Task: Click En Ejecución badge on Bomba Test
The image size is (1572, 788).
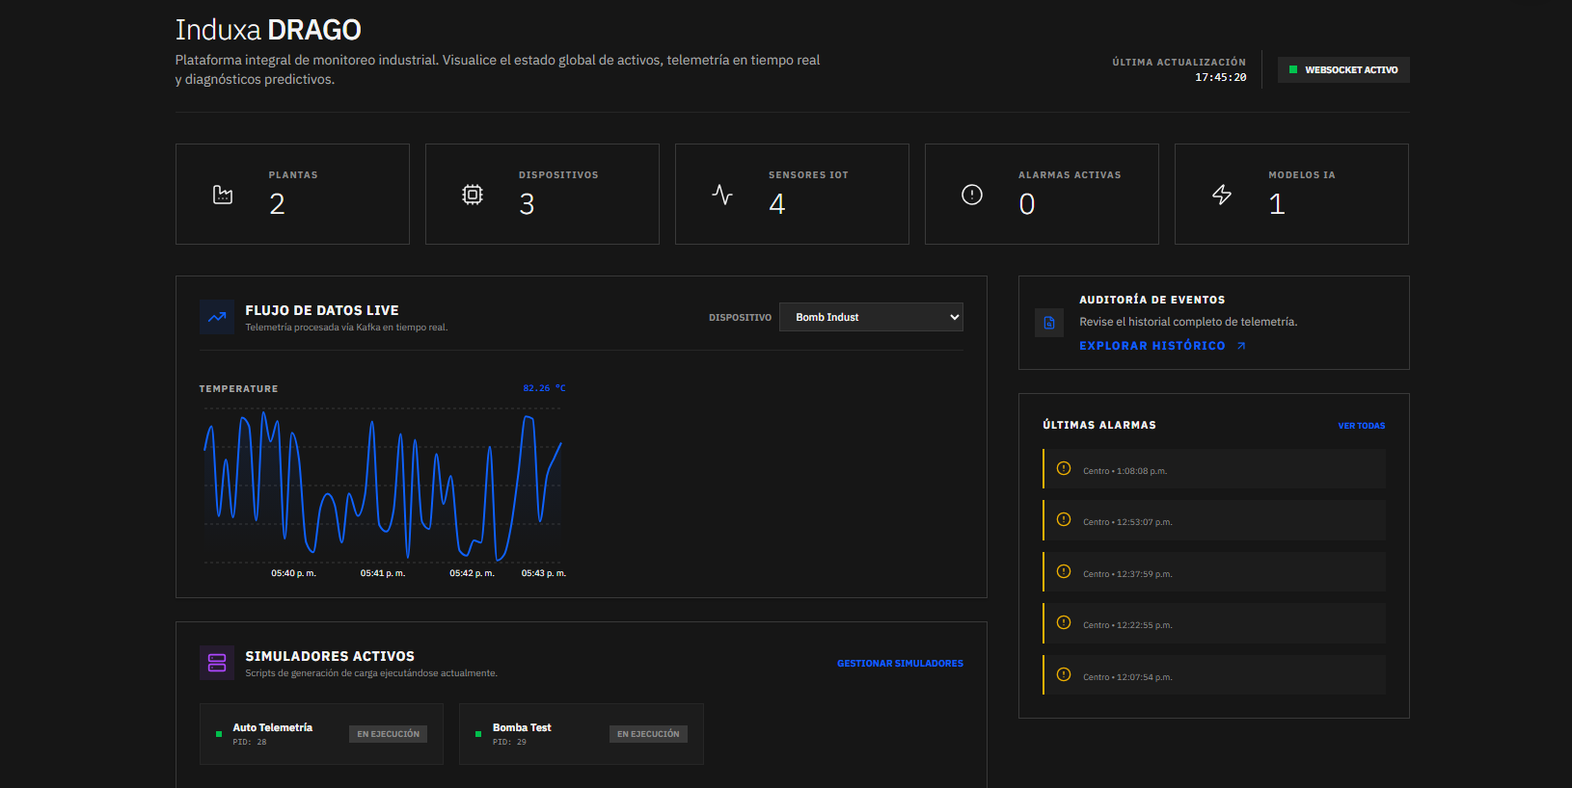Action: coord(648,734)
